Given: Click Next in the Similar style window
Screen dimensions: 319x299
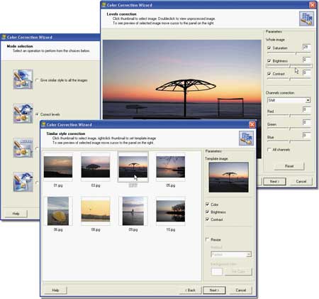Looking at the screenshot, I should [x=214, y=290].
